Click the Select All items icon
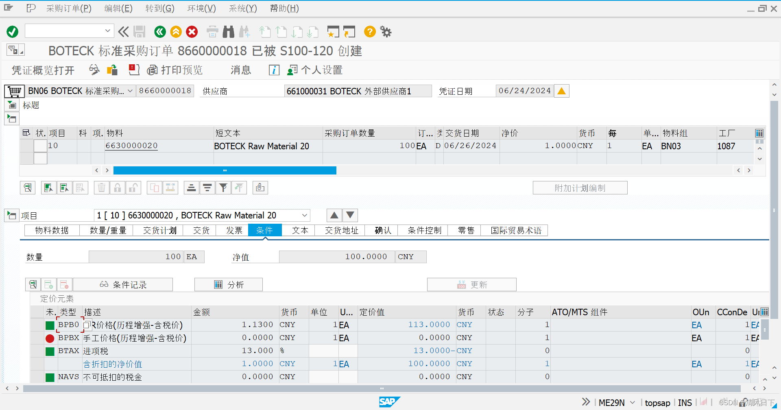The width and height of the screenshot is (781, 410). (x=48, y=188)
